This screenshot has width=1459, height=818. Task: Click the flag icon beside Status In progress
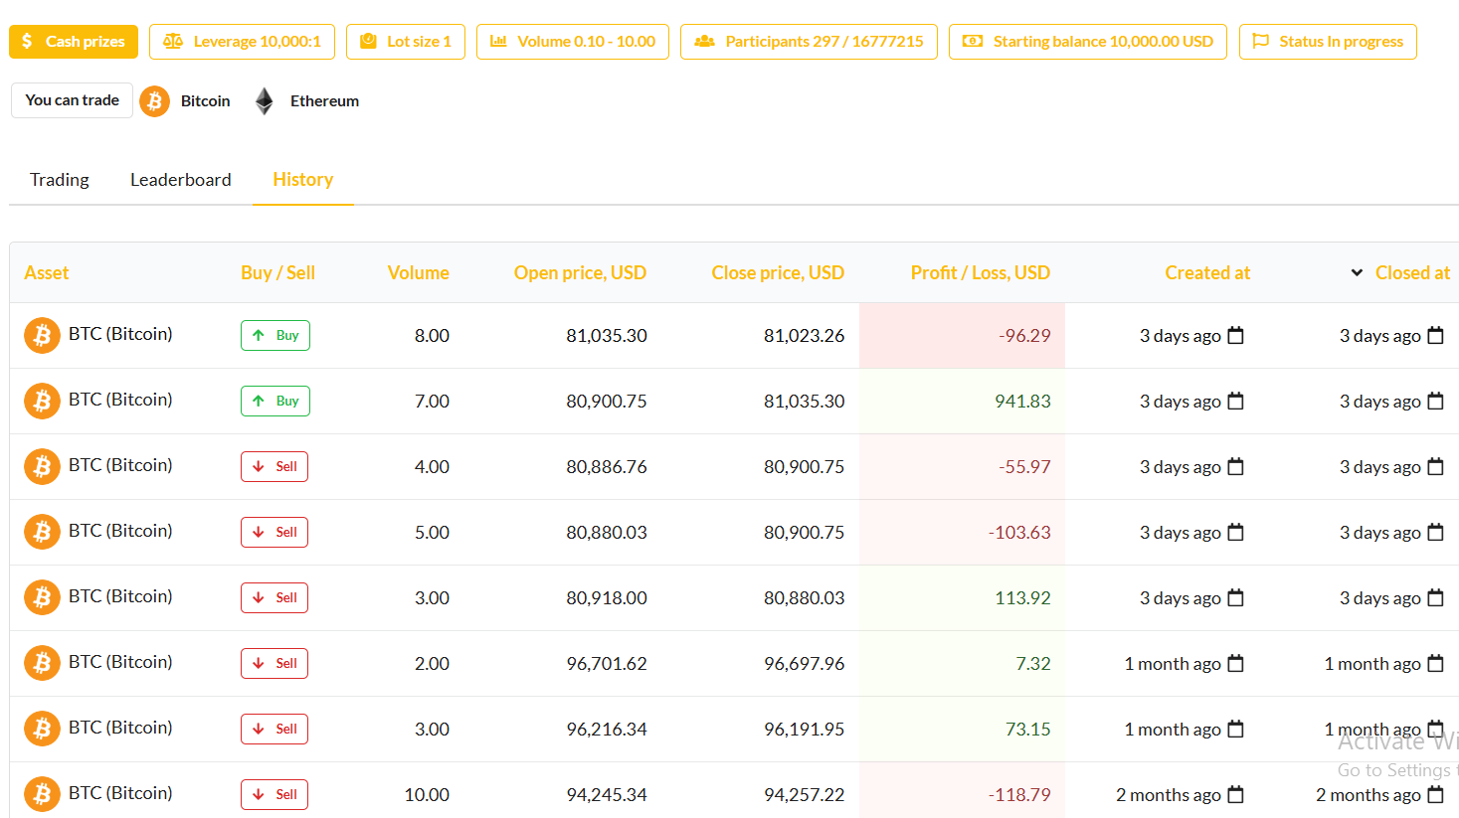(1261, 41)
